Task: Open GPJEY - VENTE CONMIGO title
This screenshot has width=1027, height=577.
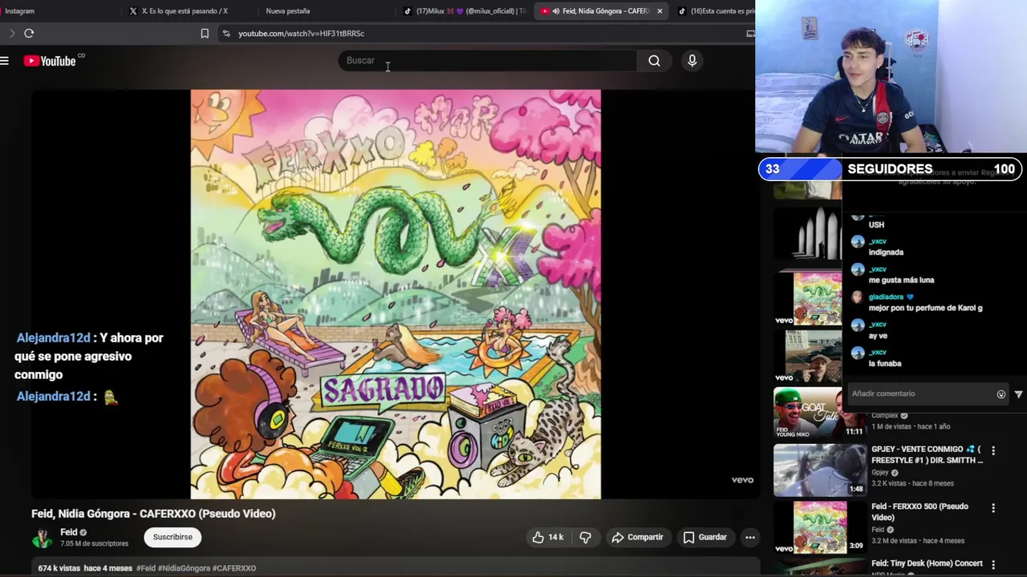Action: tap(928, 454)
